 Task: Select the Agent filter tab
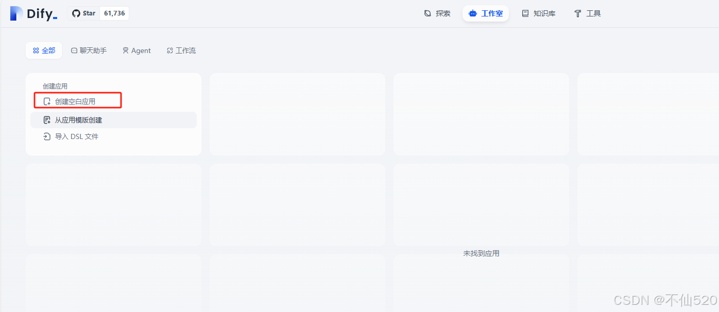click(x=136, y=50)
